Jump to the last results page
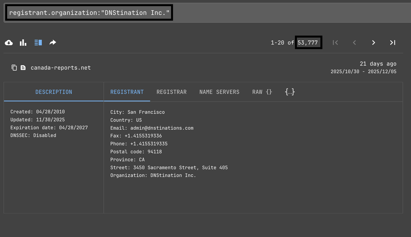 pos(392,43)
